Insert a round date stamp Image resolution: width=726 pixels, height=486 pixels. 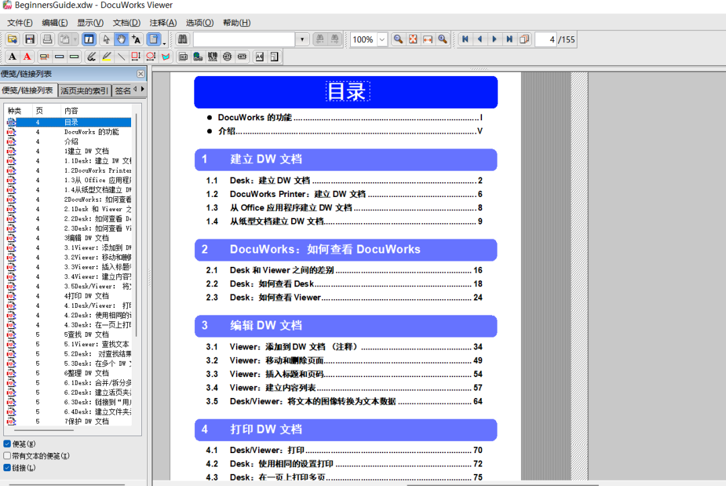227,56
